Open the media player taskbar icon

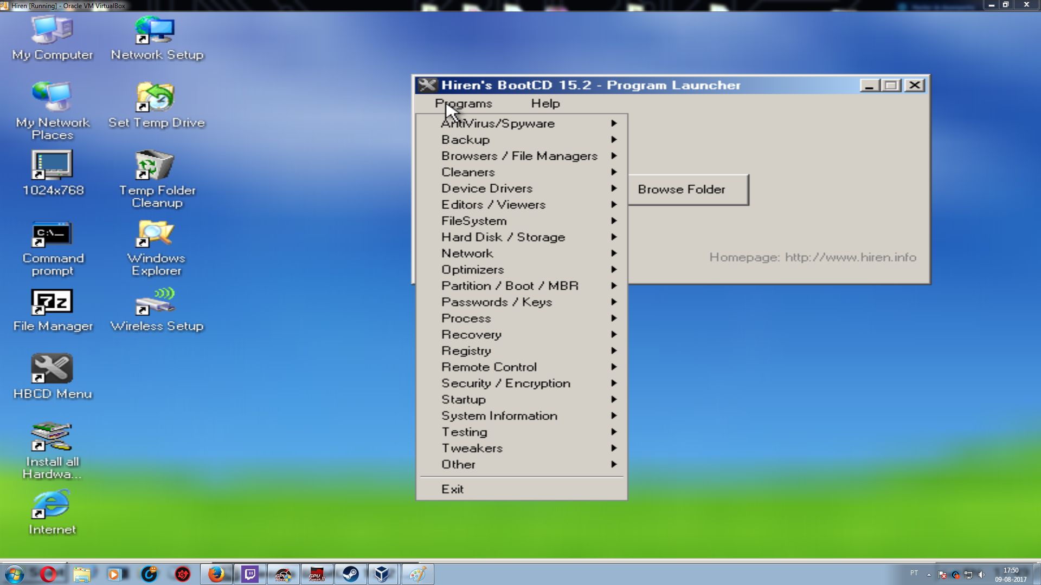(115, 574)
